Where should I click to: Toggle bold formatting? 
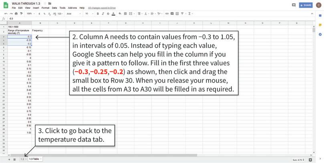point(98,14)
